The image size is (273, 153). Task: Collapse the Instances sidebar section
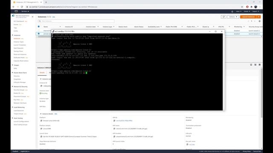[x=12, y=35]
